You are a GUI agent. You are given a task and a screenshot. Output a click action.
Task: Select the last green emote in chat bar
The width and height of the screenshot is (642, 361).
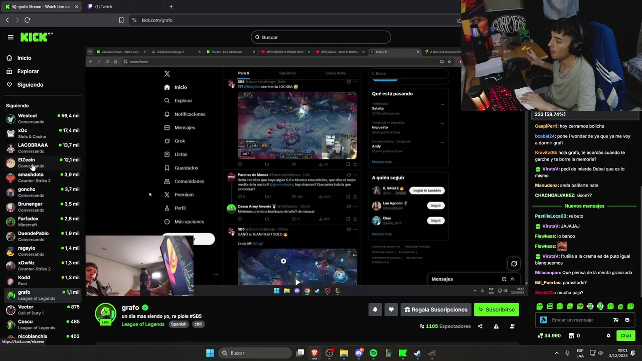click(x=630, y=306)
